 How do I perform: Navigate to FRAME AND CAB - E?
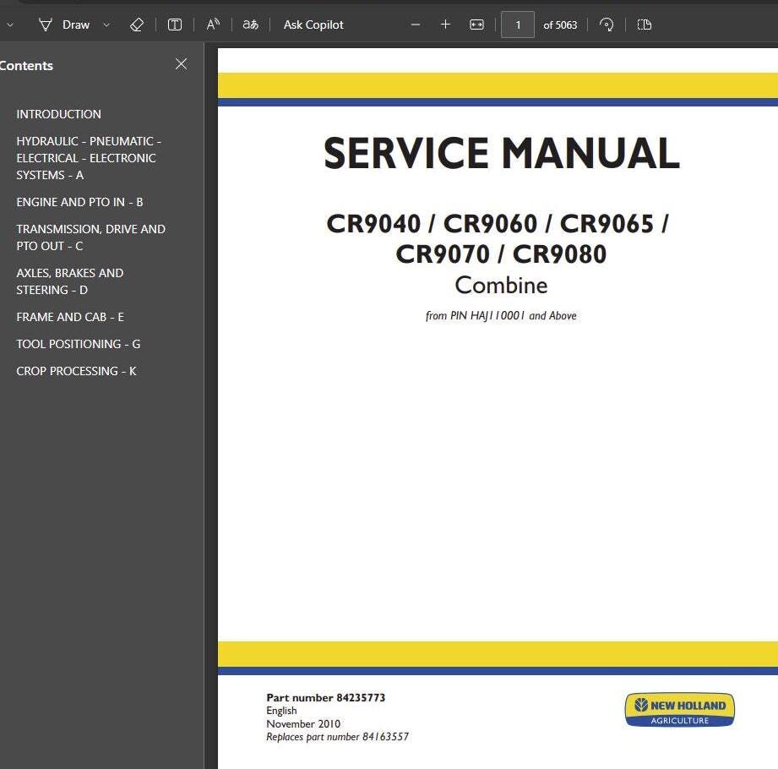70,317
